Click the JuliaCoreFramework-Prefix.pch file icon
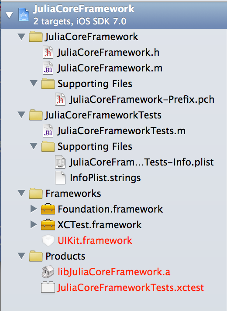Image resolution: width=227 pixels, height=311 pixels. coord(60,99)
